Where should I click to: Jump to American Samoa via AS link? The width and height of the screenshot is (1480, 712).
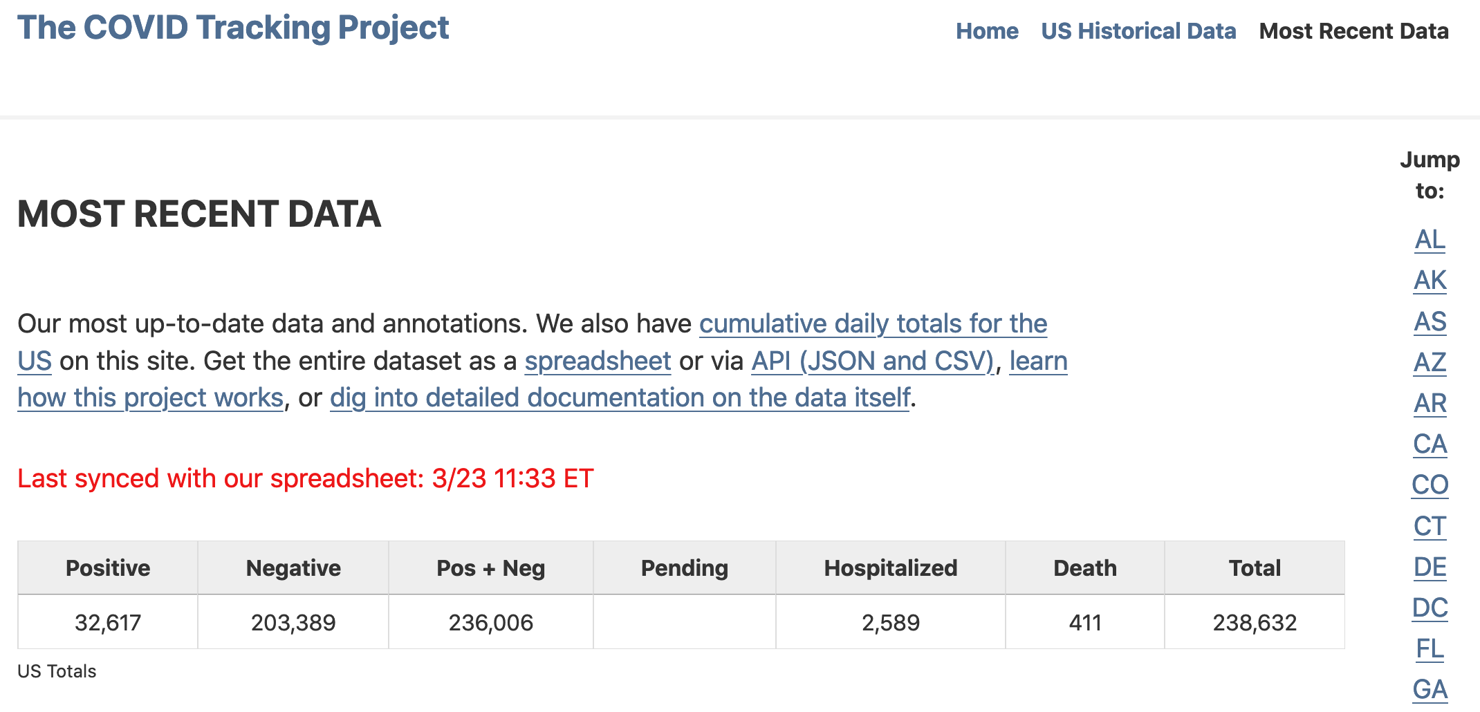coord(1430,321)
